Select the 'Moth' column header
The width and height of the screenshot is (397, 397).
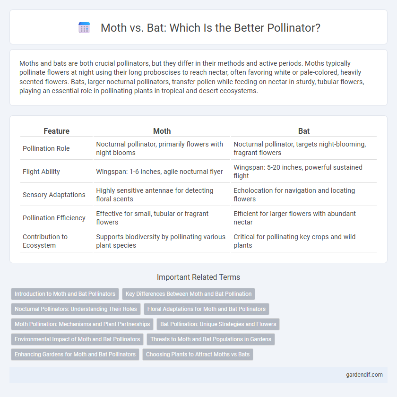pos(162,131)
